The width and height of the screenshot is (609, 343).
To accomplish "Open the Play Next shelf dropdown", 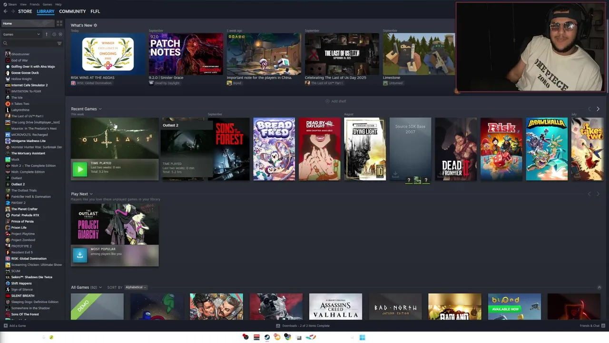I will [x=91, y=194].
